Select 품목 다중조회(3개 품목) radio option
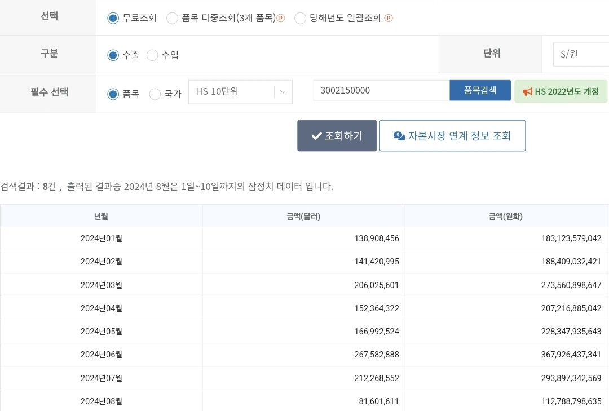Image resolution: width=609 pixels, height=411 pixels. point(172,18)
